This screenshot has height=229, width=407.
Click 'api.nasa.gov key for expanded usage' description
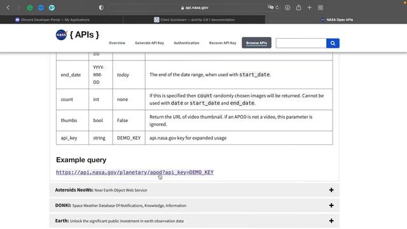[x=188, y=138]
